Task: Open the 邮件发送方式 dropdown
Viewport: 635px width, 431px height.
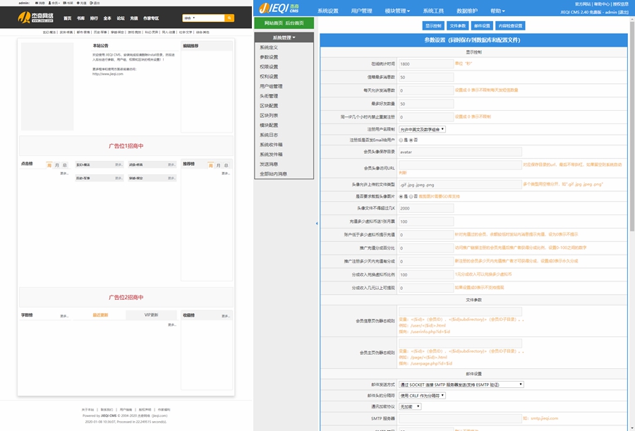Action: (x=461, y=384)
